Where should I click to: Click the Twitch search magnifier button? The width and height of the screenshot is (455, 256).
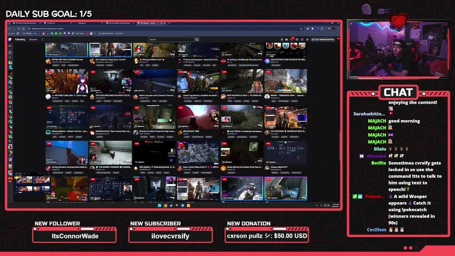pyautogui.click(x=197, y=39)
